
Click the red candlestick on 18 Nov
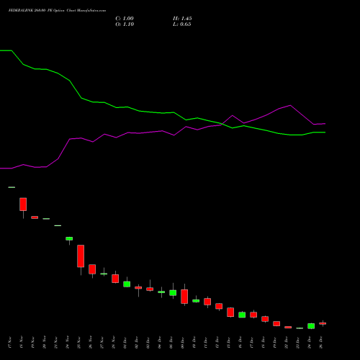[23, 204]
